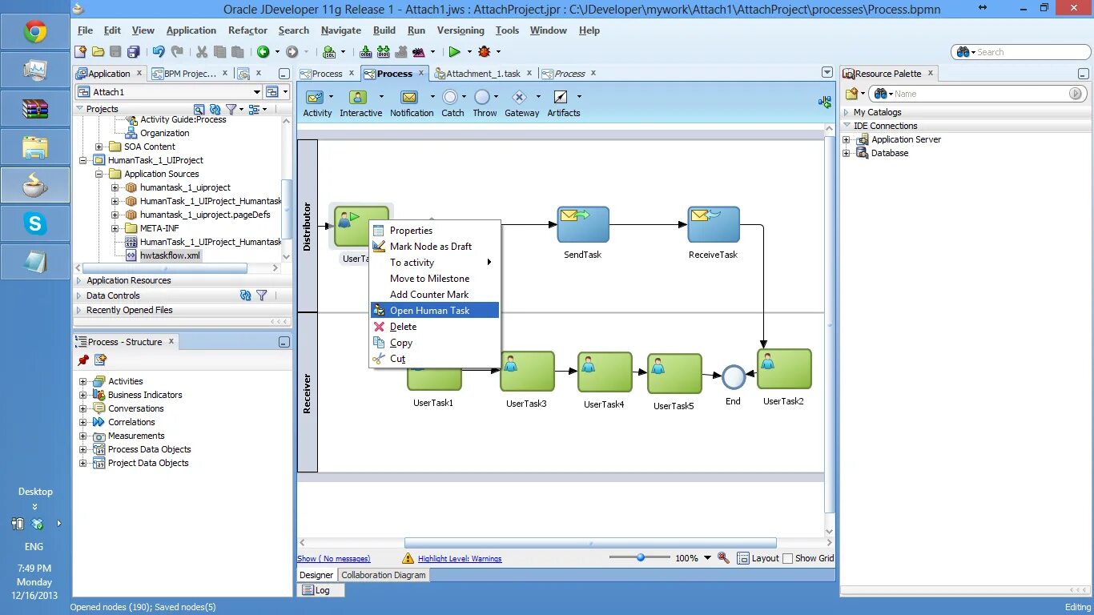Click the Interactive palette icon
Viewport: 1094px width, 615px height.
(x=358, y=97)
